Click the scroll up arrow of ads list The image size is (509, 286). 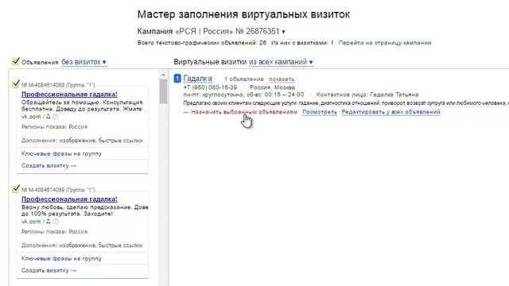point(163,75)
